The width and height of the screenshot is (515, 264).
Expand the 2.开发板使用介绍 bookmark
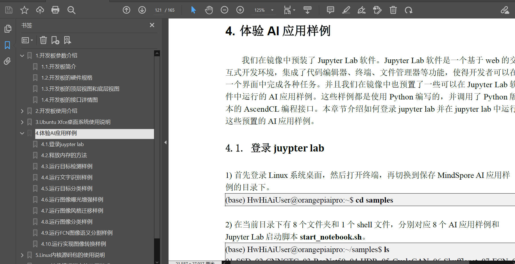pyautogui.click(x=22, y=111)
